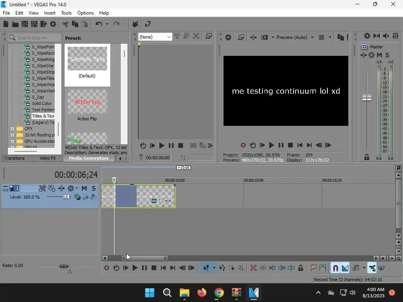Open Master bus audio properties gear
This screenshot has height=302, width=403.
(x=367, y=36)
